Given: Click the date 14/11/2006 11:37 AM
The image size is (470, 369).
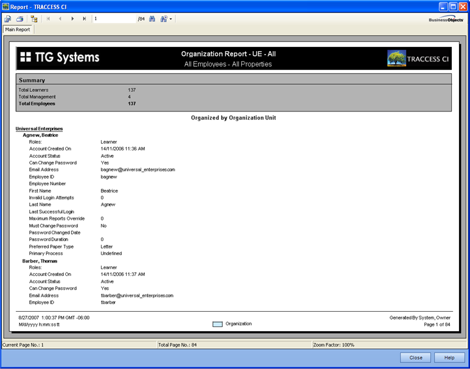Looking at the screenshot, I should pos(123,274).
